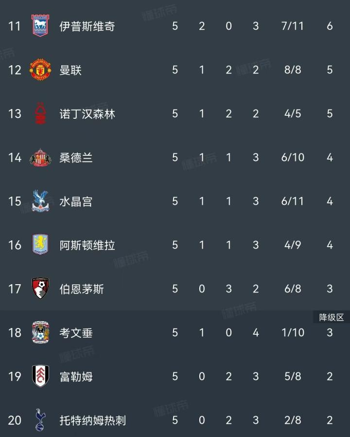Click the Coventry City club crest
Image resolution: width=350 pixels, height=437 pixels.
40,332
